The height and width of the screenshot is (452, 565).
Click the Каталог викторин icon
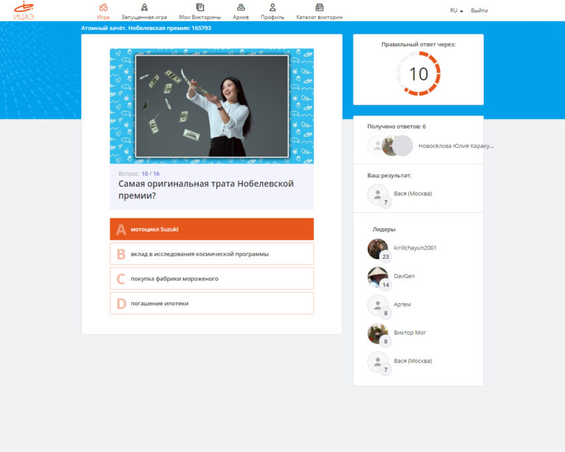pos(319,7)
